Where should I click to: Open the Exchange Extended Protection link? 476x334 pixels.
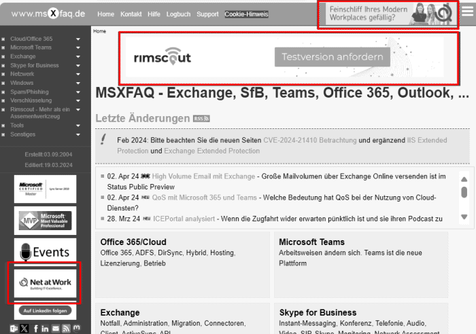pyautogui.click(x=212, y=151)
